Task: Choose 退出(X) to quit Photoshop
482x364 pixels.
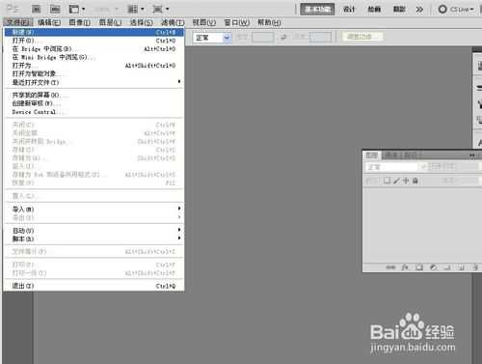Action: (x=94, y=286)
